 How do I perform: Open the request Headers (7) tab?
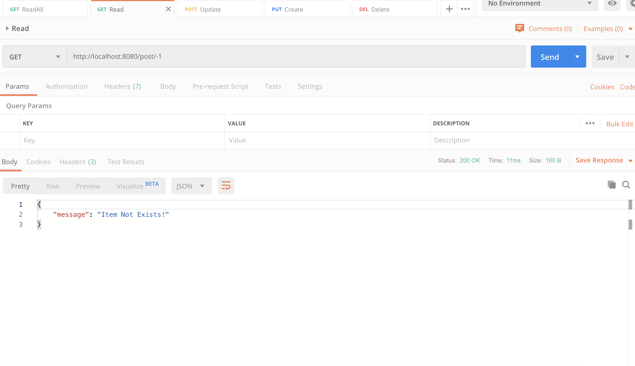point(122,87)
